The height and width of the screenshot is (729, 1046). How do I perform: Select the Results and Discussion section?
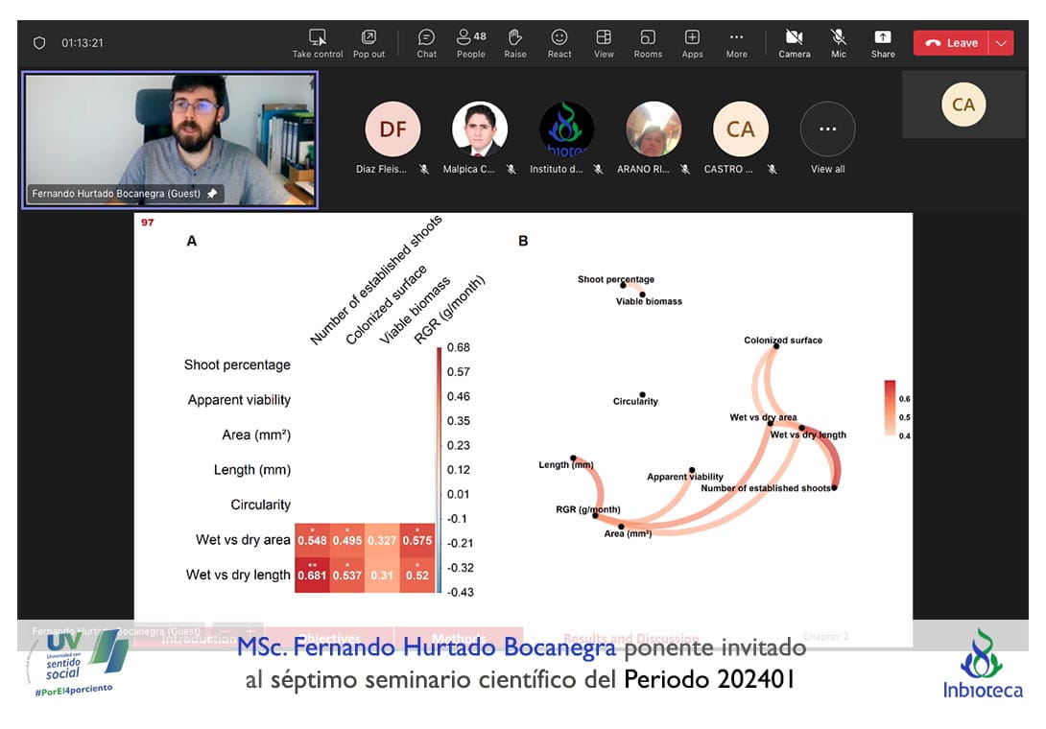pyautogui.click(x=630, y=639)
